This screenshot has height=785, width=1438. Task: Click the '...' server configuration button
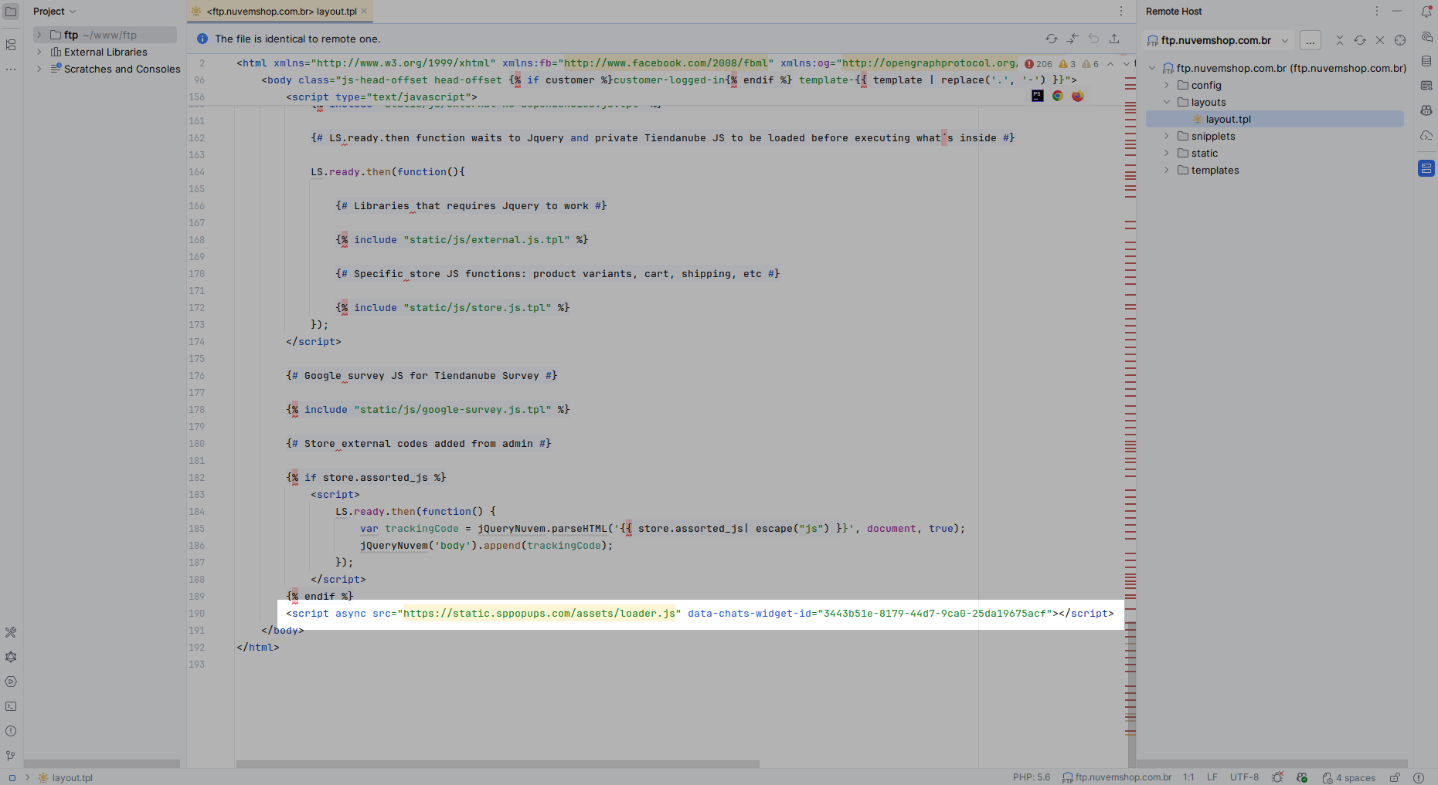(x=1310, y=40)
